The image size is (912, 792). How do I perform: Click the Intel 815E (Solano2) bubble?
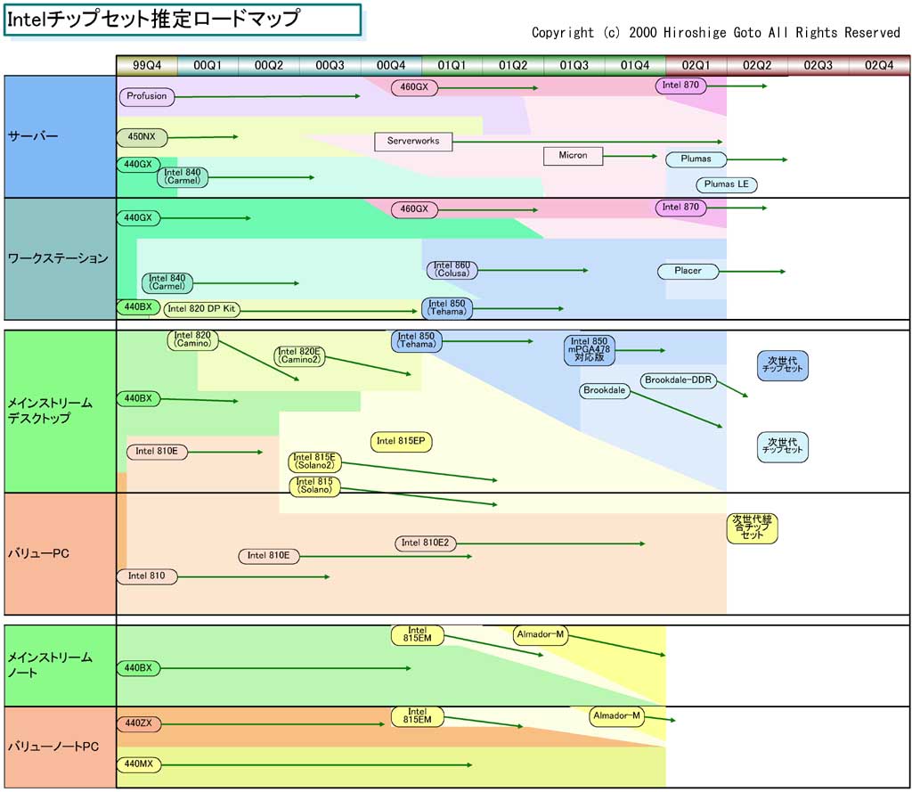[314, 461]
